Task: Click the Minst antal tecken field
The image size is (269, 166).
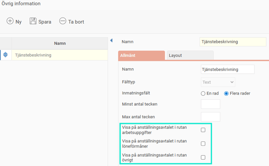Action: (210, 104)
